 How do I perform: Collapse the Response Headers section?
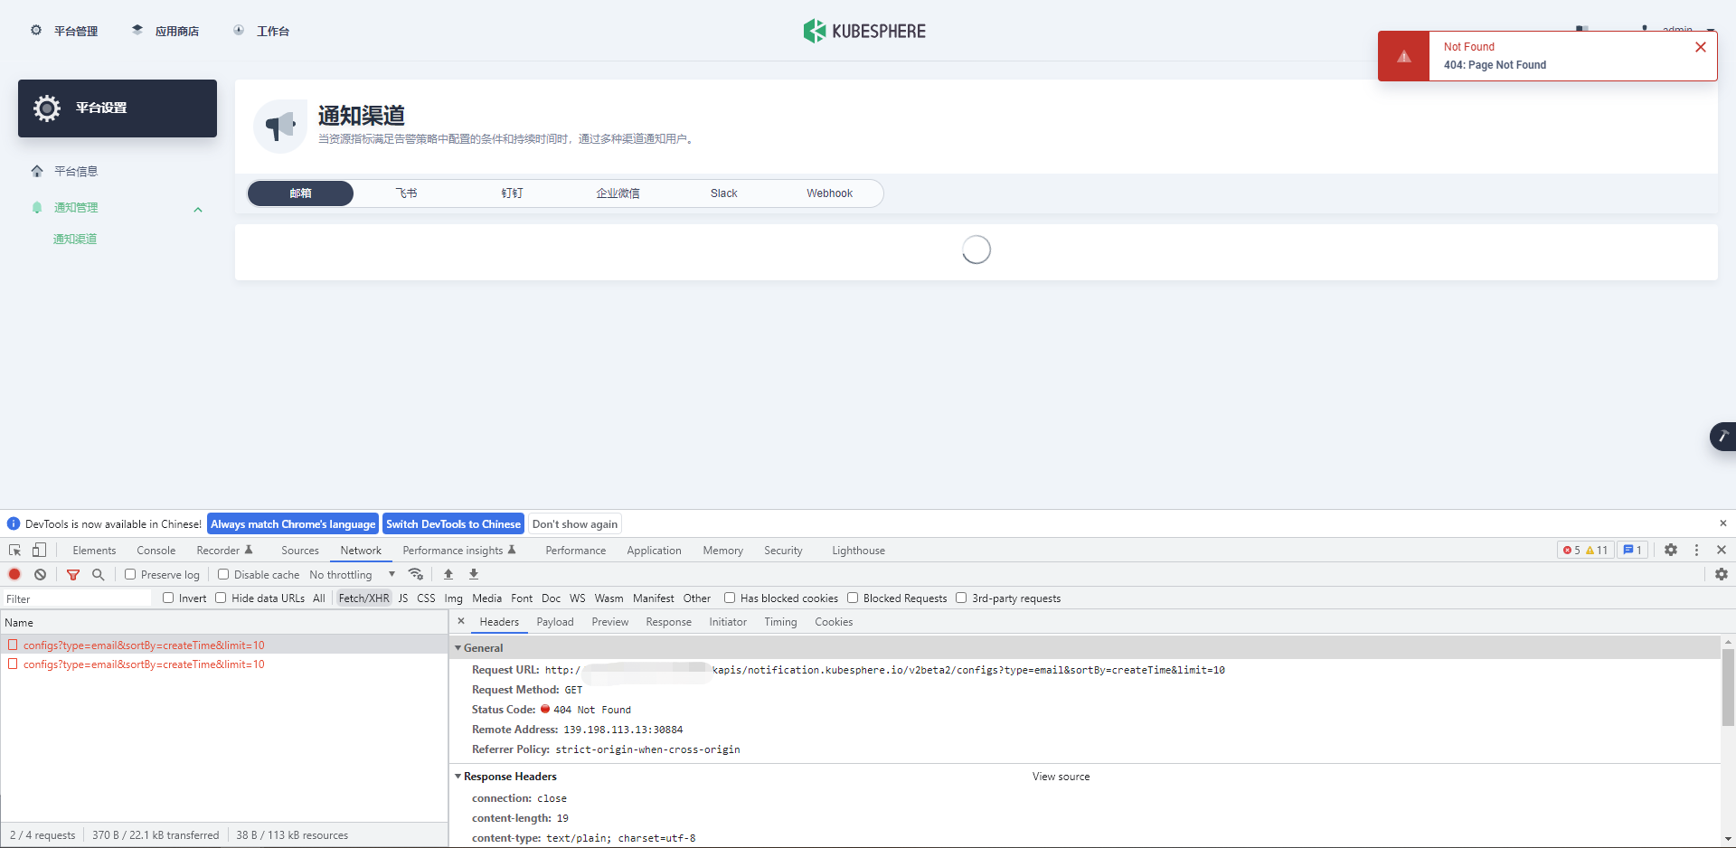click(x=458, y=776)
